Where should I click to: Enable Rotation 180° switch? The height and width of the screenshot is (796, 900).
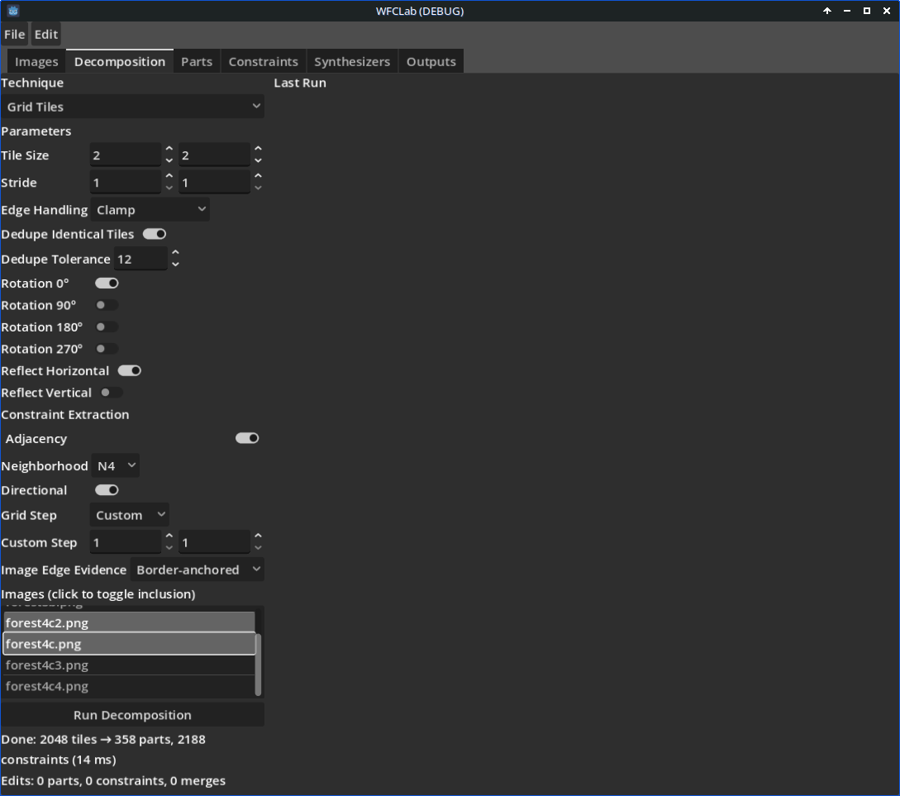pos(107,327)
